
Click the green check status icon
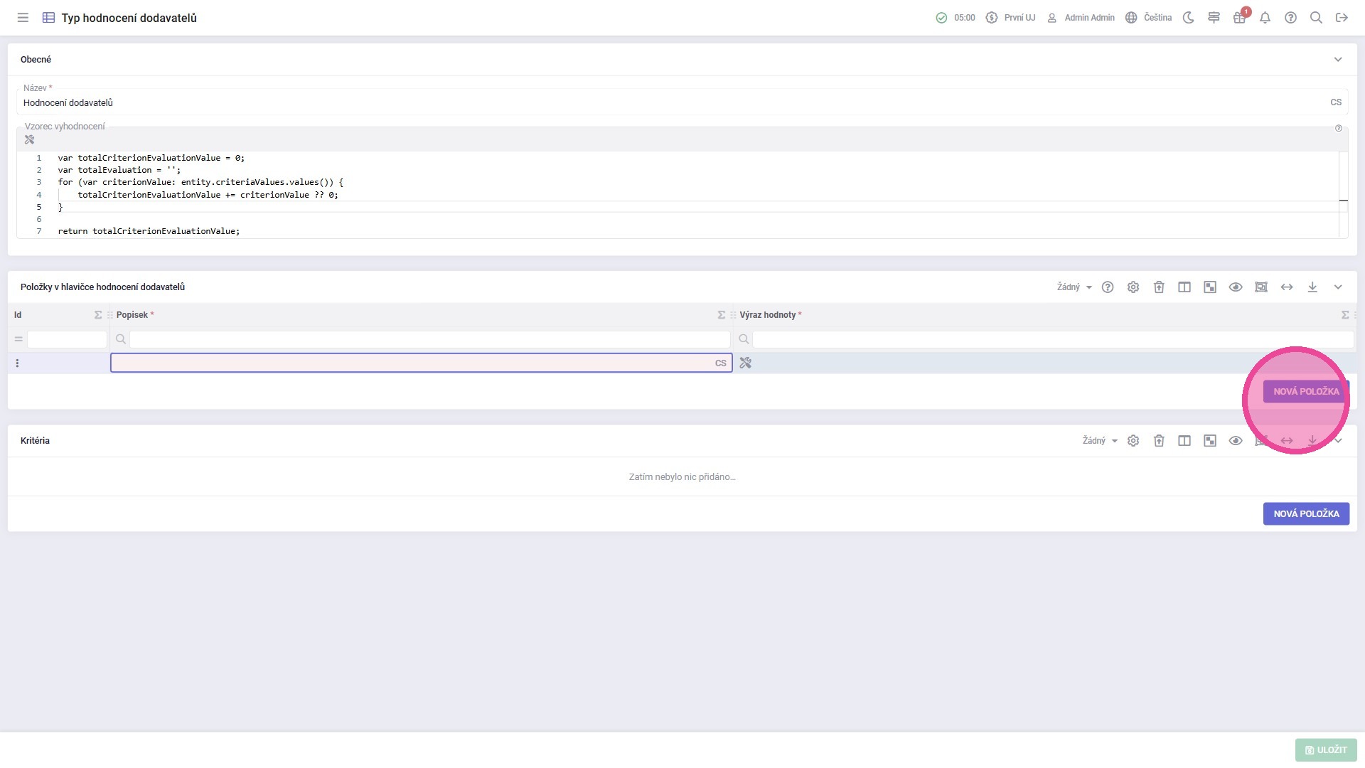(x=941, y=18)
